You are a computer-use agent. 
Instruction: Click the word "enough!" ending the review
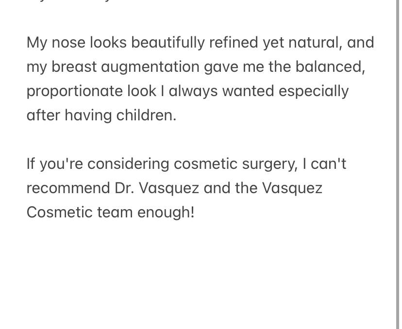click(x=166, y=213)
